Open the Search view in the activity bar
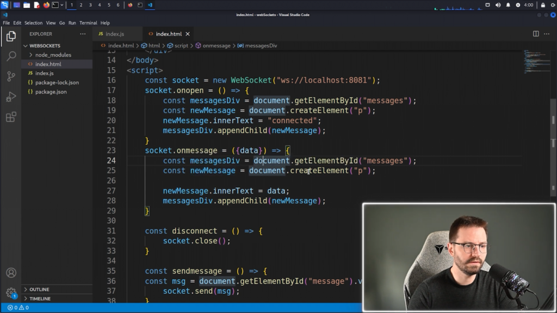 [11, 56]
